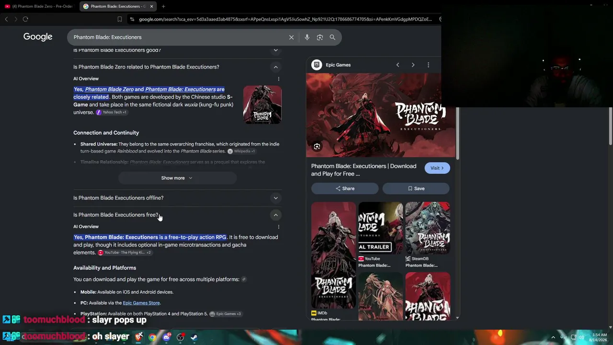Click the 'Connection and Continuity' heading

[106, 133]
